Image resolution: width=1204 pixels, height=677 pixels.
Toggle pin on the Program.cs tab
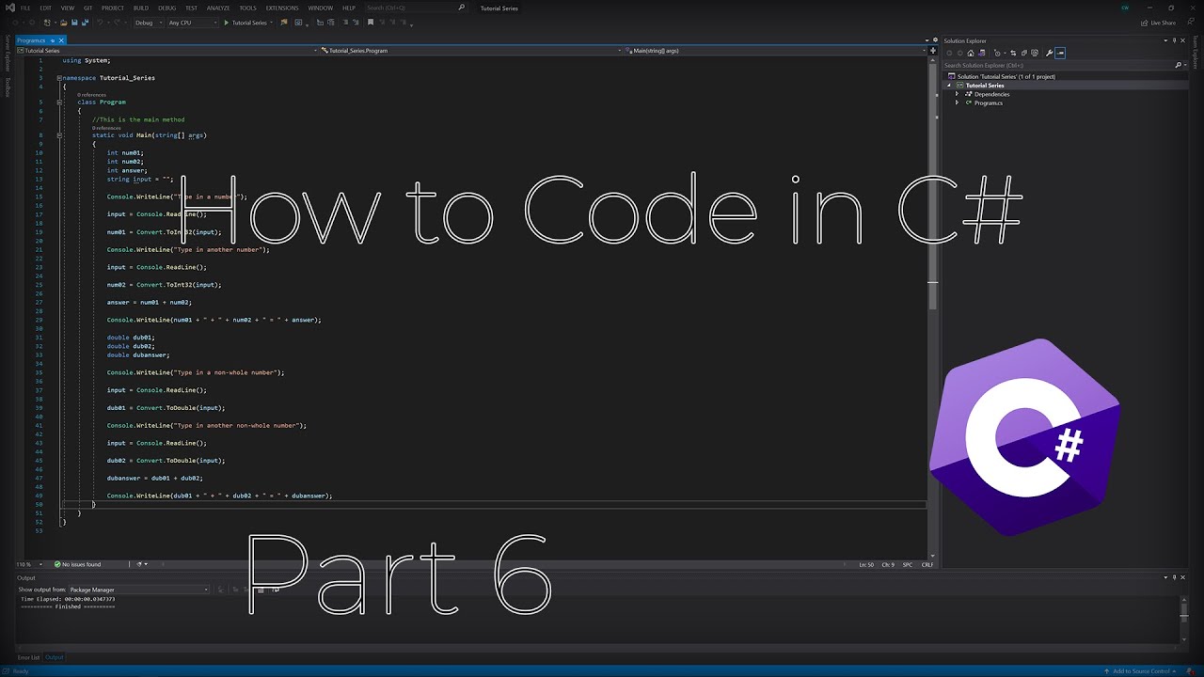pyautogui.click(x=54, y=40)
